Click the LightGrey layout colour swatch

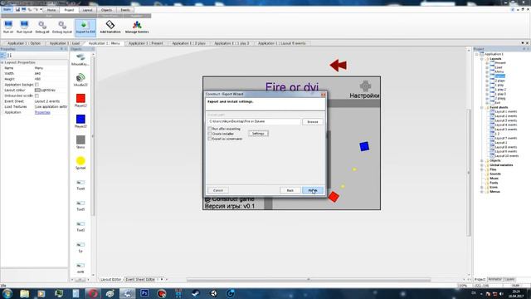[x=37, y=91]
